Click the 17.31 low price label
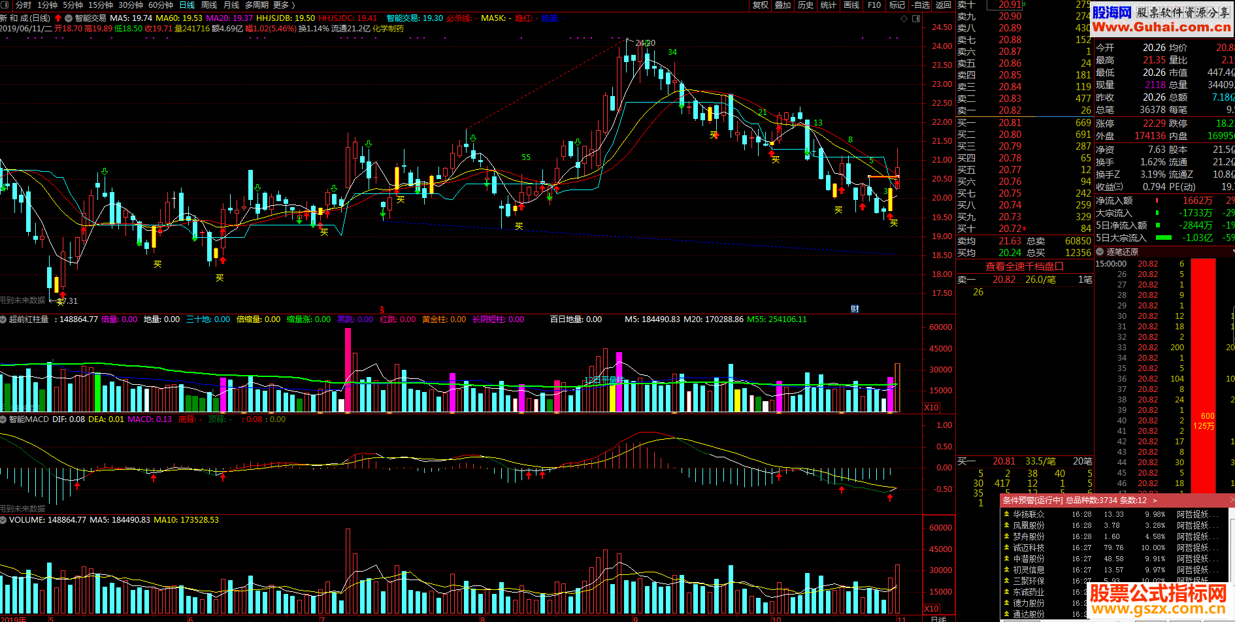 (68, 301)
